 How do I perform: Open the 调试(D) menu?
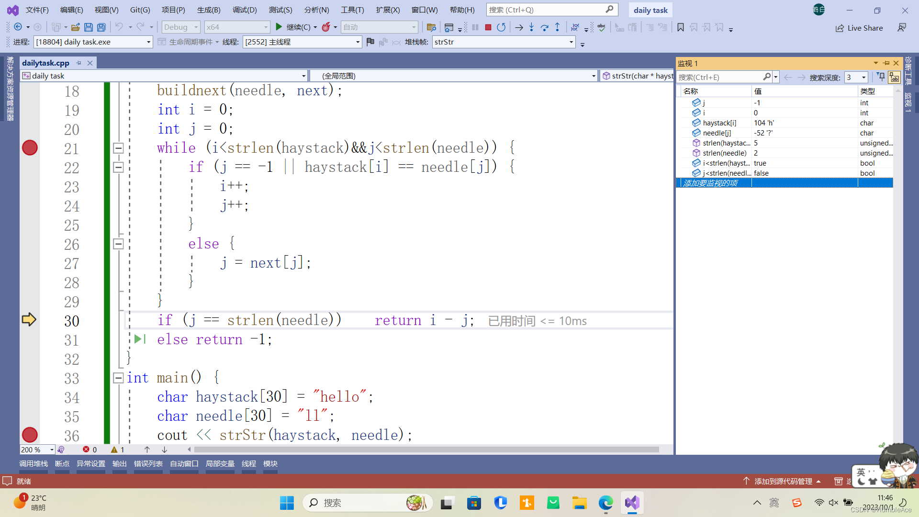pyautogui.click(x=244, y=10)
